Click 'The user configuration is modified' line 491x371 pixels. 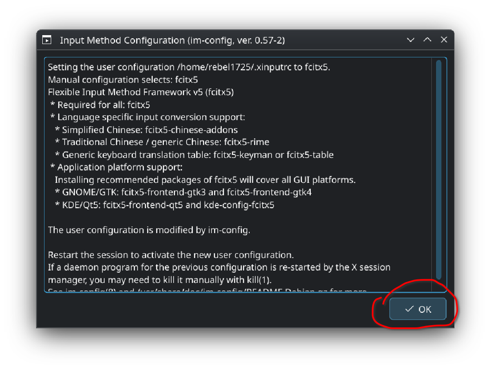coord(149,230)
